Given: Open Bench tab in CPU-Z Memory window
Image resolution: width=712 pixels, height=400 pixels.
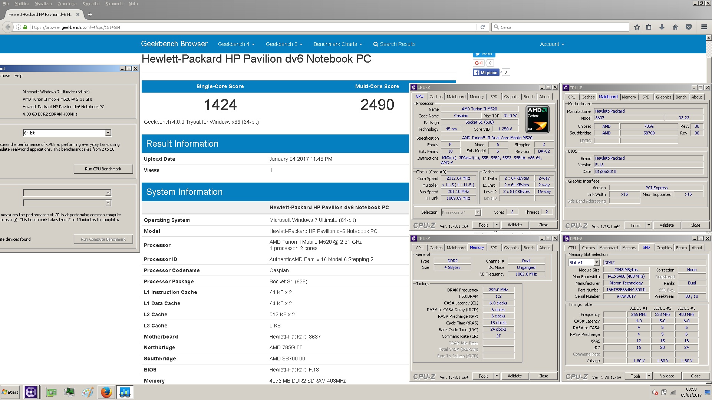Looking at the screenshot, I should 529,248.
